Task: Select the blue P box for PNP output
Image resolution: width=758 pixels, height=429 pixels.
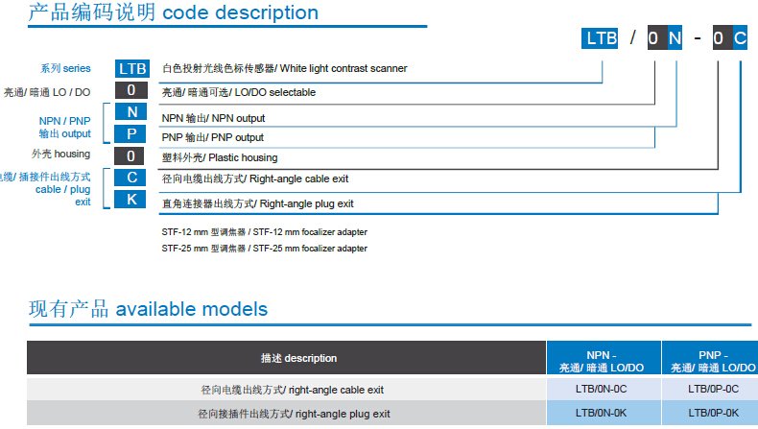Action: (131, 134)
